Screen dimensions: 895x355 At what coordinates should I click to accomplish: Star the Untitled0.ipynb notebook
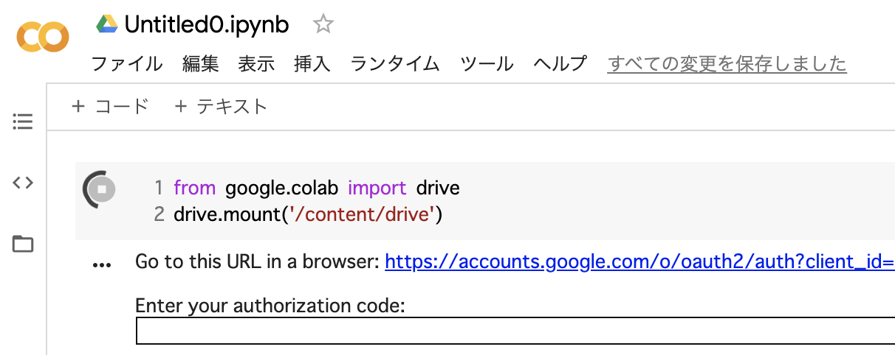(323, 25)
